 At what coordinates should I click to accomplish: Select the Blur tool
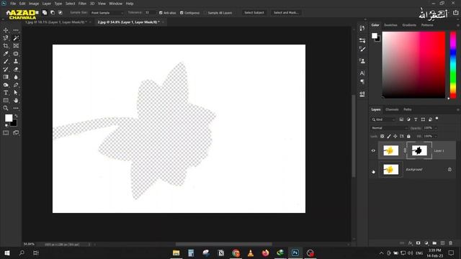coord(16,77)
